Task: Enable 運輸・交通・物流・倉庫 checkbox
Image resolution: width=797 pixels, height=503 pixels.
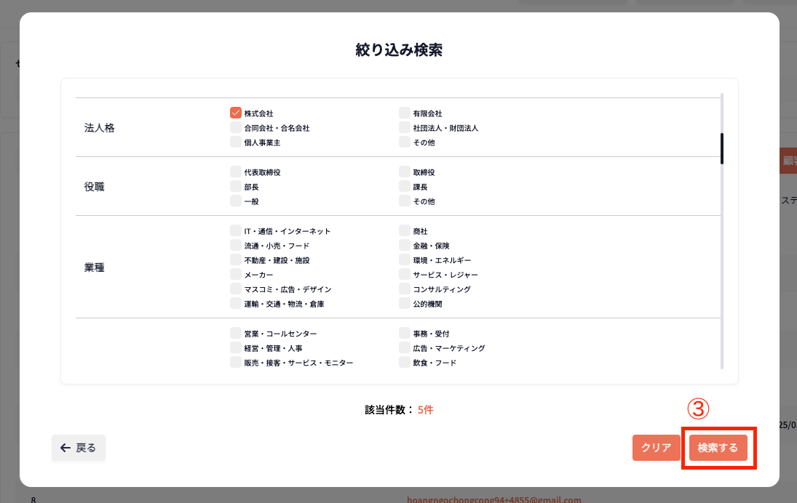Action: (x=236, y=304)
